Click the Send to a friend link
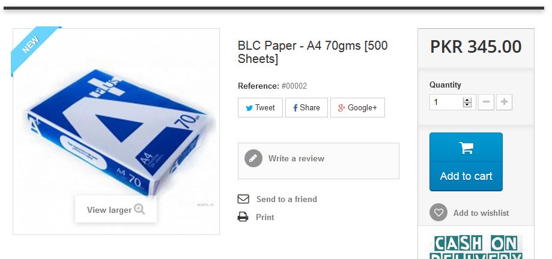The height and width of the screenshot is (259, 552). pyautogui.click(x=287, y=199)
